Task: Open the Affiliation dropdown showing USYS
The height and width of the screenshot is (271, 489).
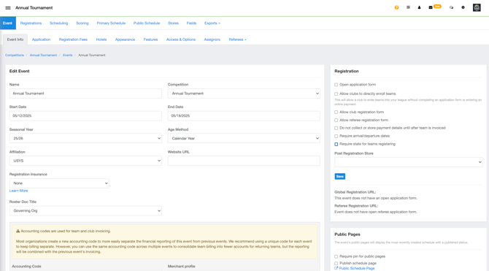Action: pyautogui.click(x=85, y=161)
